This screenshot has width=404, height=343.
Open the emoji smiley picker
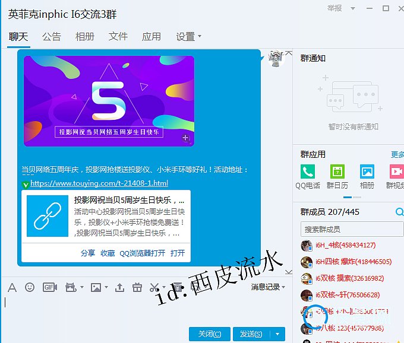pos(30,287)
